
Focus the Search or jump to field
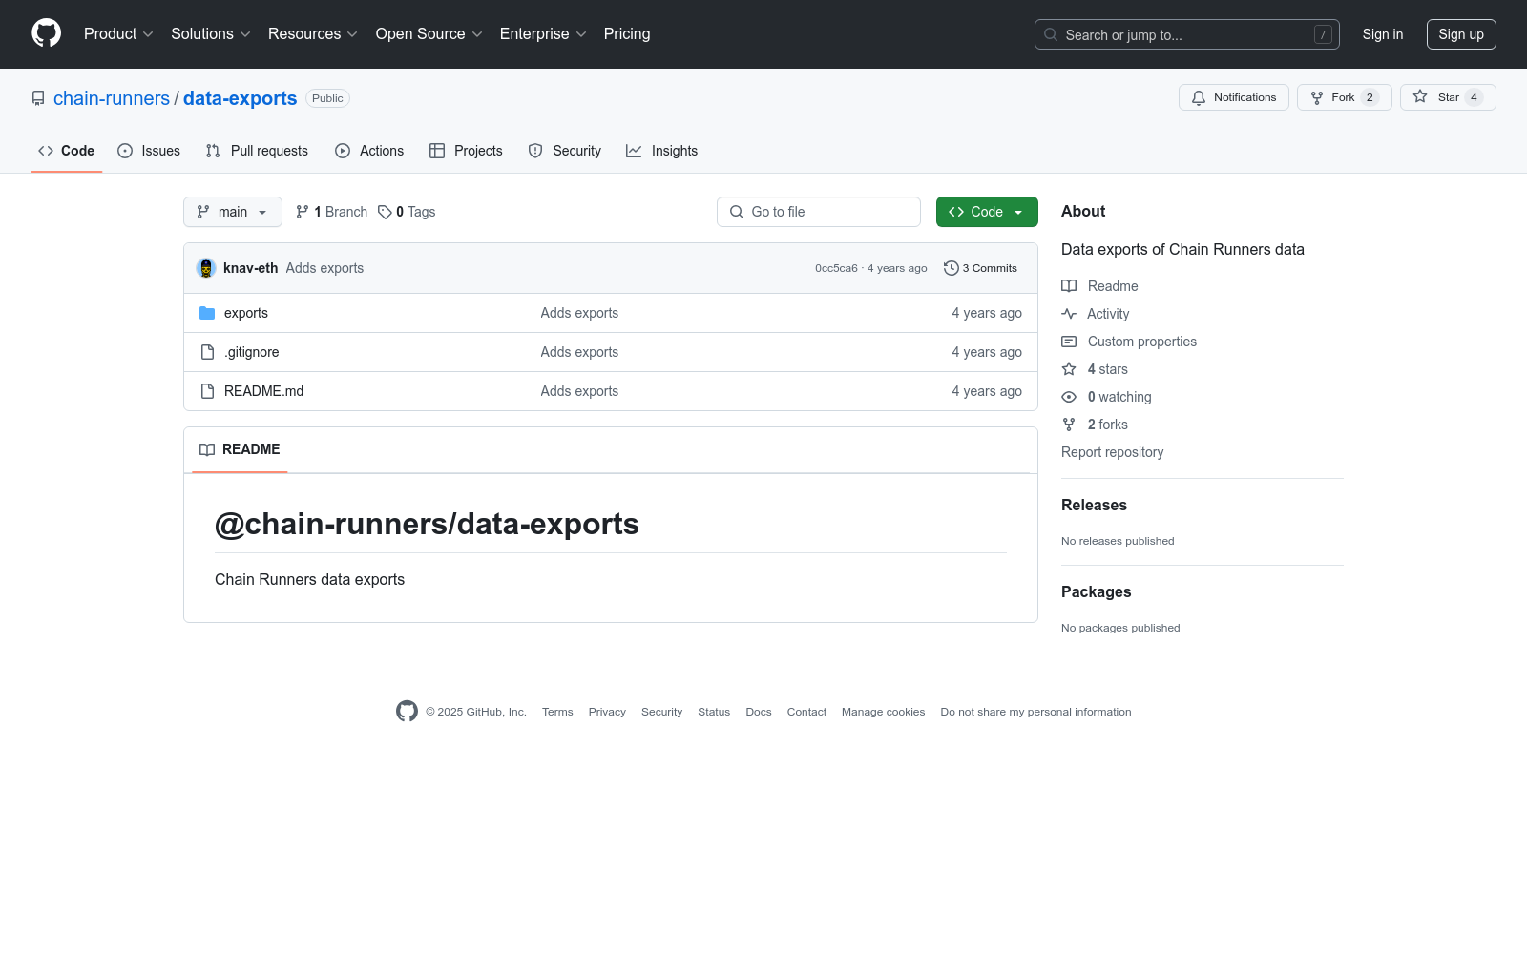(1187, 34)
